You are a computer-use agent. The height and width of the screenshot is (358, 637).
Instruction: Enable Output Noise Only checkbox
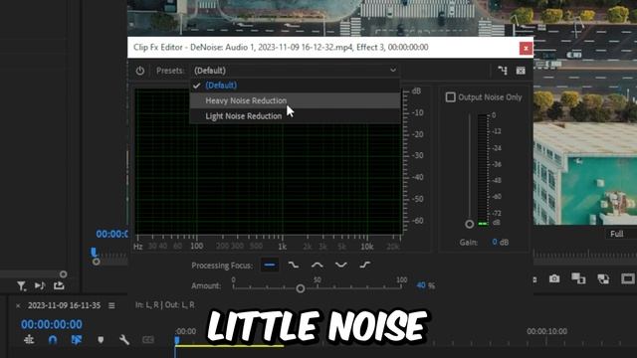click(450, 97)
